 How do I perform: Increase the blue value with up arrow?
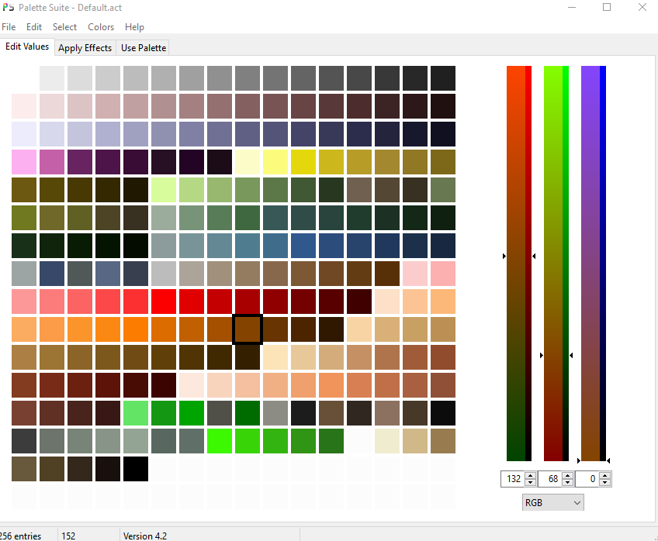[x=604, y=476]
